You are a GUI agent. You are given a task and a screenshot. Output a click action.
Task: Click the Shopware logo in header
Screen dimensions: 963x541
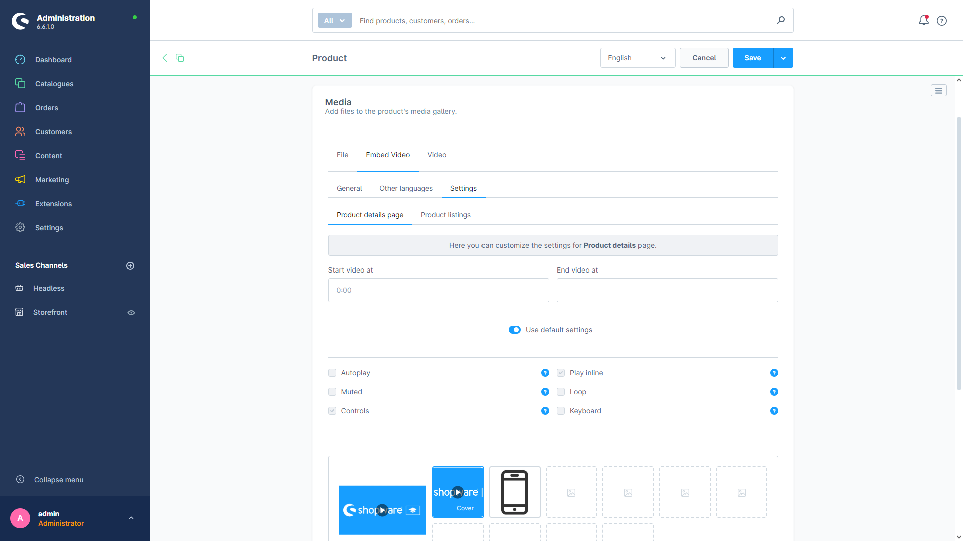[21, 21]
